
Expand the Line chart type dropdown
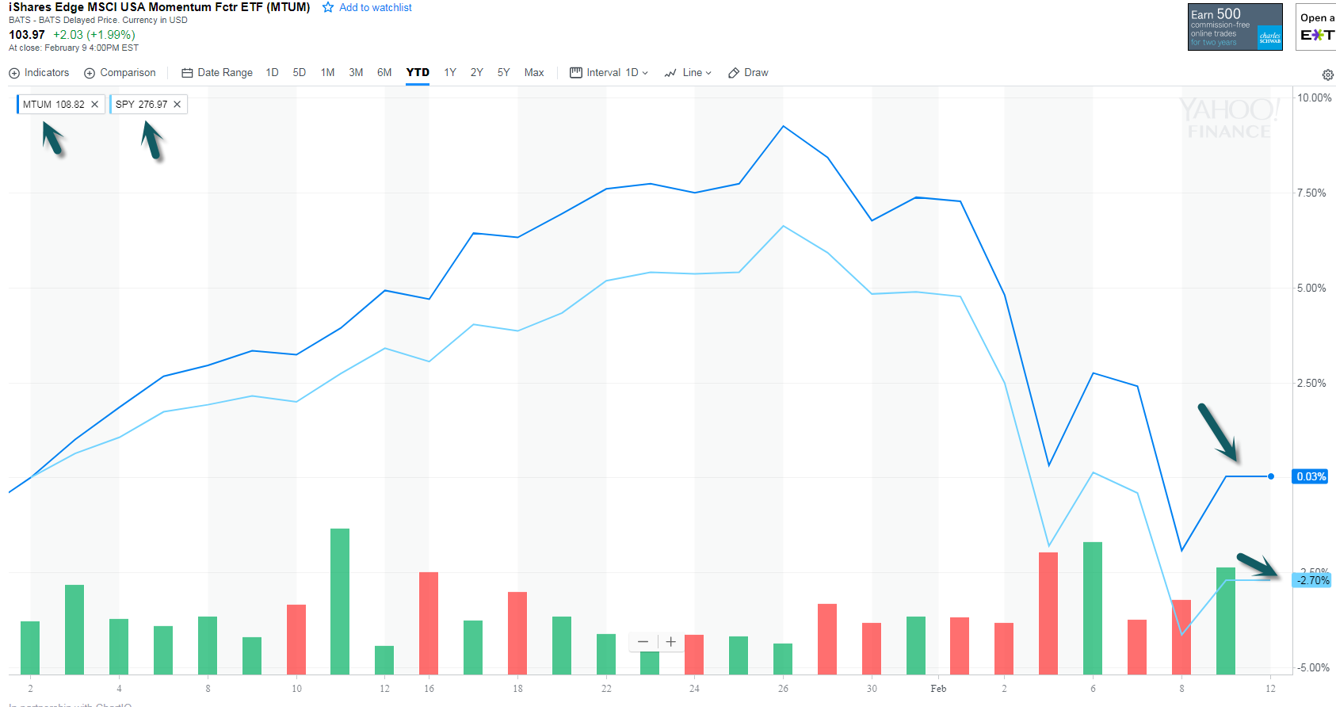pyautogui.click(x=688, y=73)
